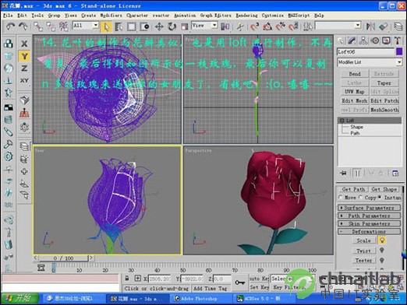Open the Modifiers menu
The width and height of the screenshot is (407, 305).
coord(111,16)
